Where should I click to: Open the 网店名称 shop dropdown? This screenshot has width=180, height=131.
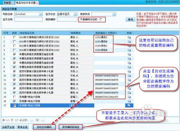pos(41,14)
